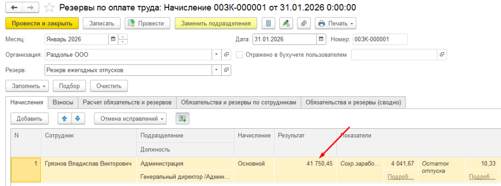Move the row down with the blue arrow
This screenshot has width=501, height=186.
click(78, 119)
